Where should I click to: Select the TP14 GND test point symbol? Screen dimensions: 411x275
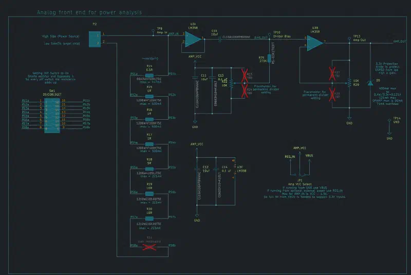point(389,121)
